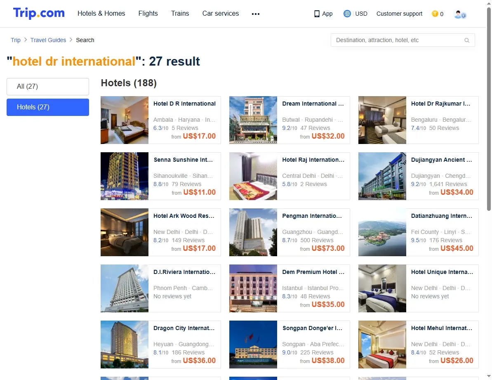Open Senna Sunshine hotel thumbnail
492x380 pixels.
(x=125, y=176)
